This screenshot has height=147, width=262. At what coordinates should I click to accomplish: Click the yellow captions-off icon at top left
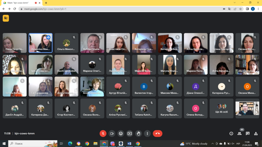point(6,18)
